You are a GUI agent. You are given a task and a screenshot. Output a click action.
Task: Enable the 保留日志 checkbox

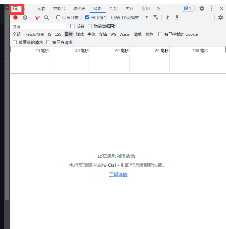(x=58, y=17)
